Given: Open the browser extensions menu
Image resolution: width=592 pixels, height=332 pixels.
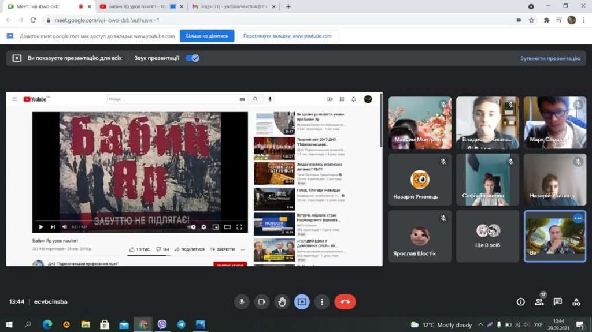Looking at the screenshot, I should 546,20.
